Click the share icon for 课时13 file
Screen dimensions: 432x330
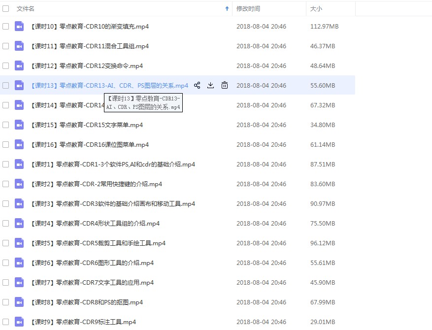coord(197,85)
